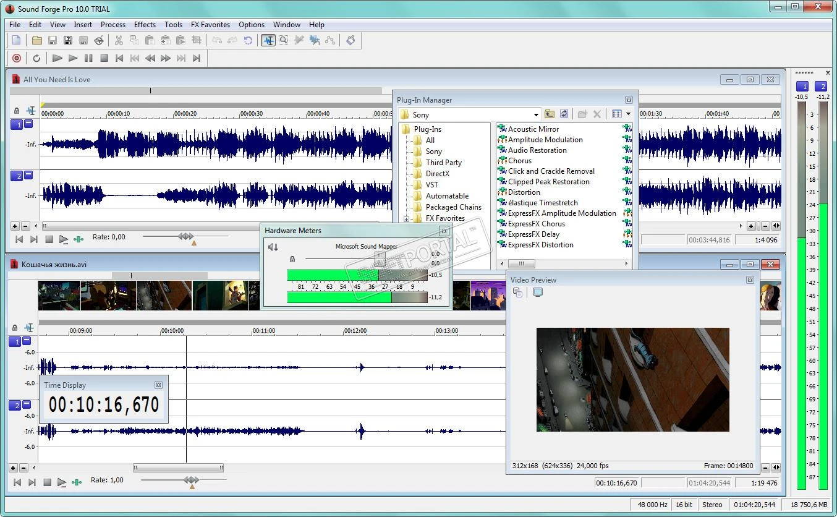This screenshot has width=837, height=517.
Task: Click the Cut scissors icon
Action: [x=119, y=40]
